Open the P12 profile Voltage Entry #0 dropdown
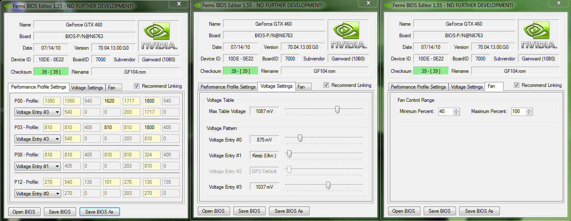This screenshot has height=221, width=571. (38, 193)
